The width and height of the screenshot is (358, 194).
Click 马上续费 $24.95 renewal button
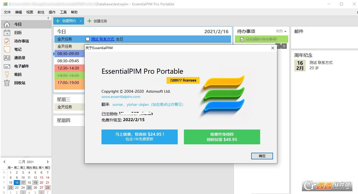140,137
